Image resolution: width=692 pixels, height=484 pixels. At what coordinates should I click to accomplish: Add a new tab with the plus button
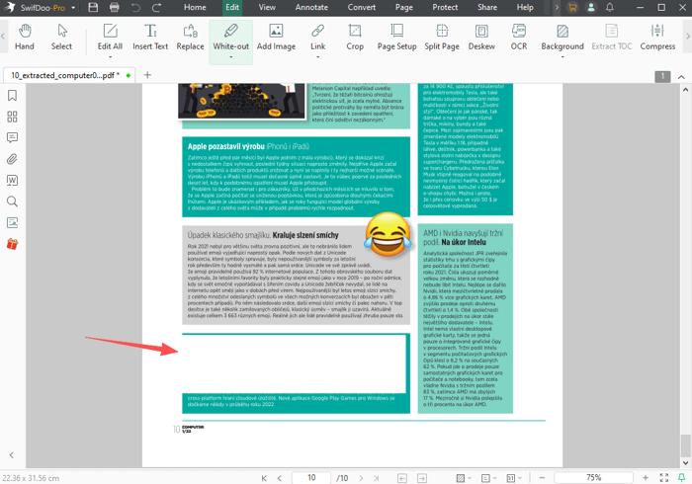[147, 75]
